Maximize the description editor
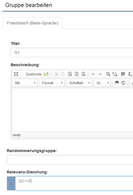The height and width of the screenshot is (195, 133). coord(16,74)
